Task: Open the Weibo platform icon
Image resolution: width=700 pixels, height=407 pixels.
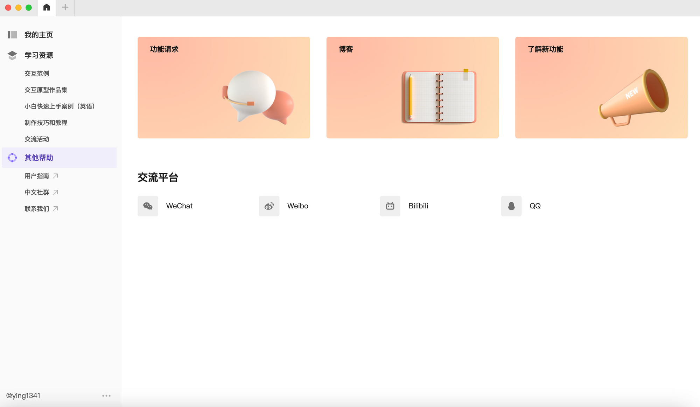Action: (x=269, y=206)
